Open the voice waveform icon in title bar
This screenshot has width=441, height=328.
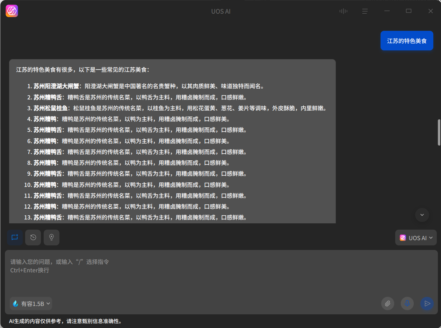(344, 11)
